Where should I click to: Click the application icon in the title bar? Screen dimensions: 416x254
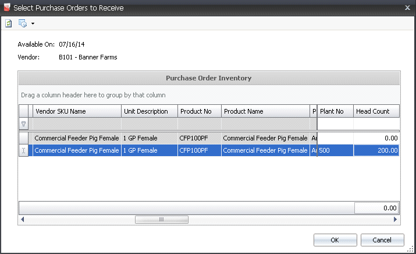tap(6, 7)
